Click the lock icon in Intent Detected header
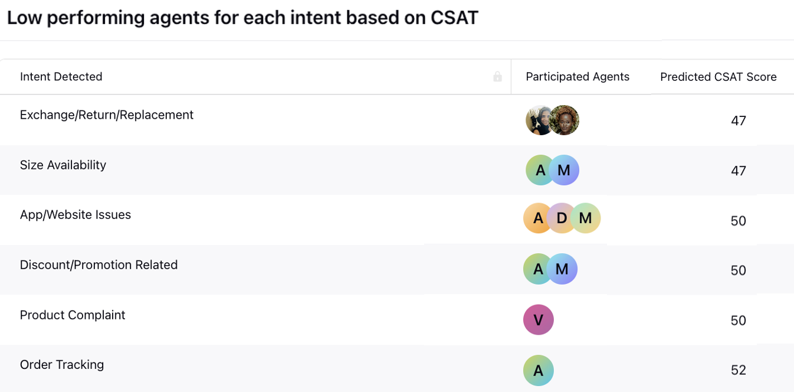The height and width of the screenshot is (392, 794). click(x=497, y=77)
